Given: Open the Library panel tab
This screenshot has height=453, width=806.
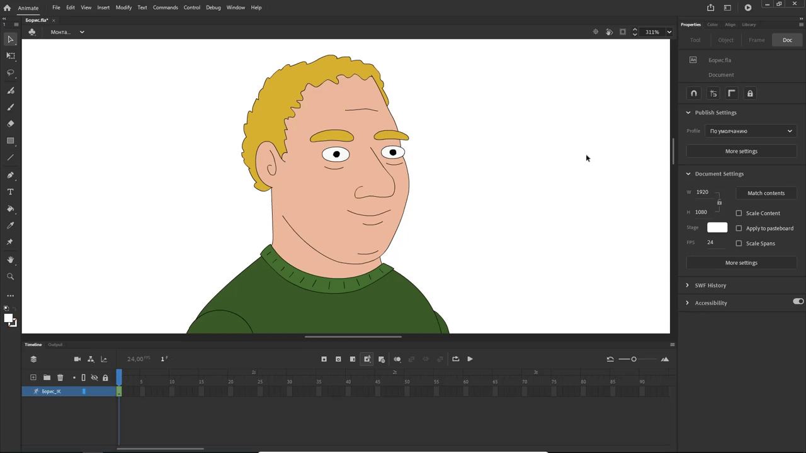Looking at the screenshot, I should [x=749, y=25].
